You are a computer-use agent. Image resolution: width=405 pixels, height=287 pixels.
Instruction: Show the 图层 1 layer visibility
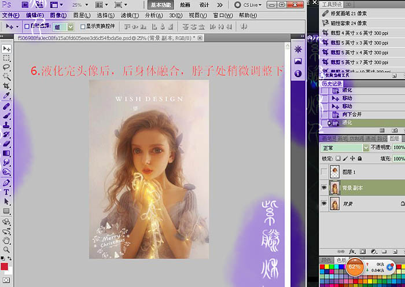pos(324,171)
